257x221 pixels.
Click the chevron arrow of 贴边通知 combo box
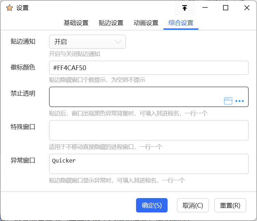118,42
